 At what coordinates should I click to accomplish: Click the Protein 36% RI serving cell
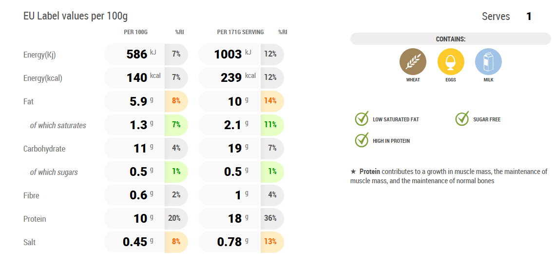tap(270, 218)
